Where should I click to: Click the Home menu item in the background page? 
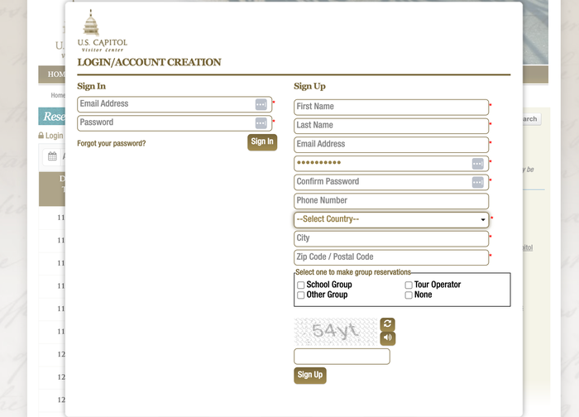(56, 74)
